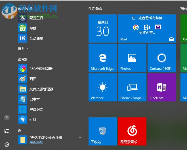Click the Google logo in Mail tile

click(136, 27)
